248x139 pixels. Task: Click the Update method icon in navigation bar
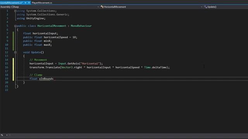point(205,7)
